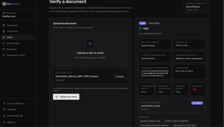Click the purple Valid badge

[x=142, y=23]
